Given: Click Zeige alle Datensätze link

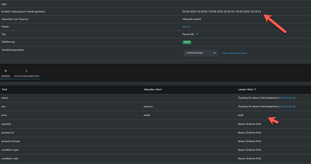Looking at the screenshot, I should 234,53.
